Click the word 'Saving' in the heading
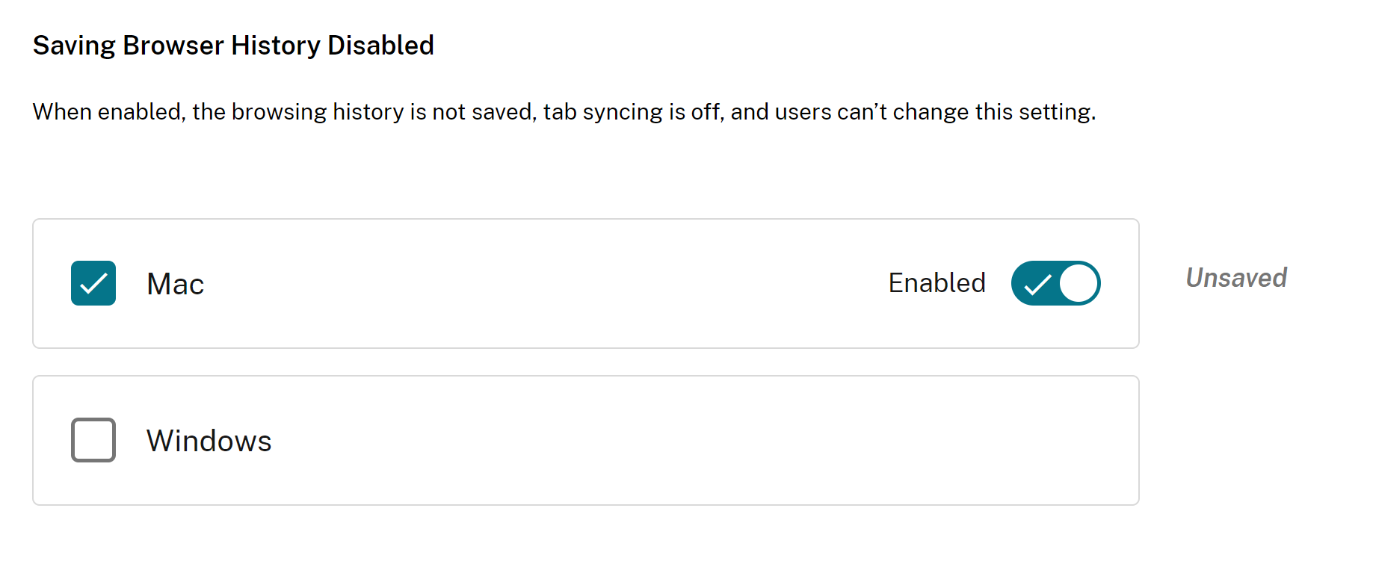This screenshot has height=573, width=1373. (x=74, y=46)
